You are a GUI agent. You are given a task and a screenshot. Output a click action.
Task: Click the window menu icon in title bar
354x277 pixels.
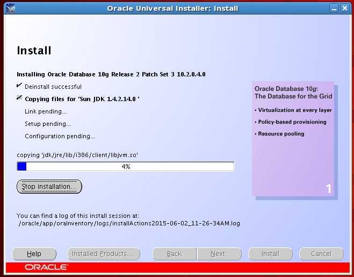[10, 9]
